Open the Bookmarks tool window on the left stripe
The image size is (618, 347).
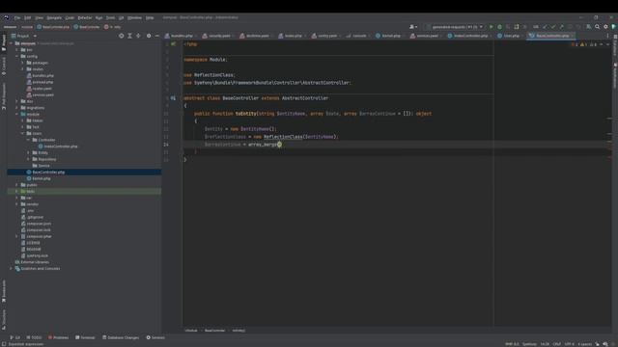4,291
